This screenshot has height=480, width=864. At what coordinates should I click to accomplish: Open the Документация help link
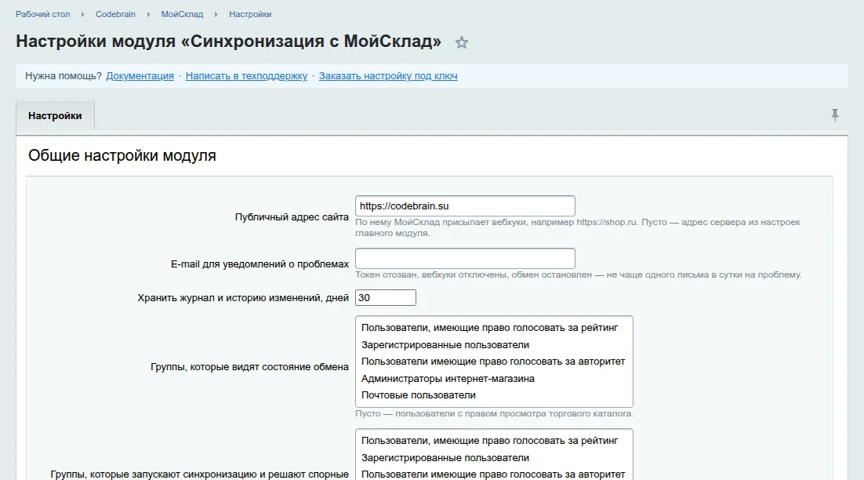point(140,76)
